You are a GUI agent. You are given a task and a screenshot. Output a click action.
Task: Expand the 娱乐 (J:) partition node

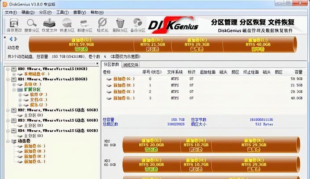coord(20,105)
